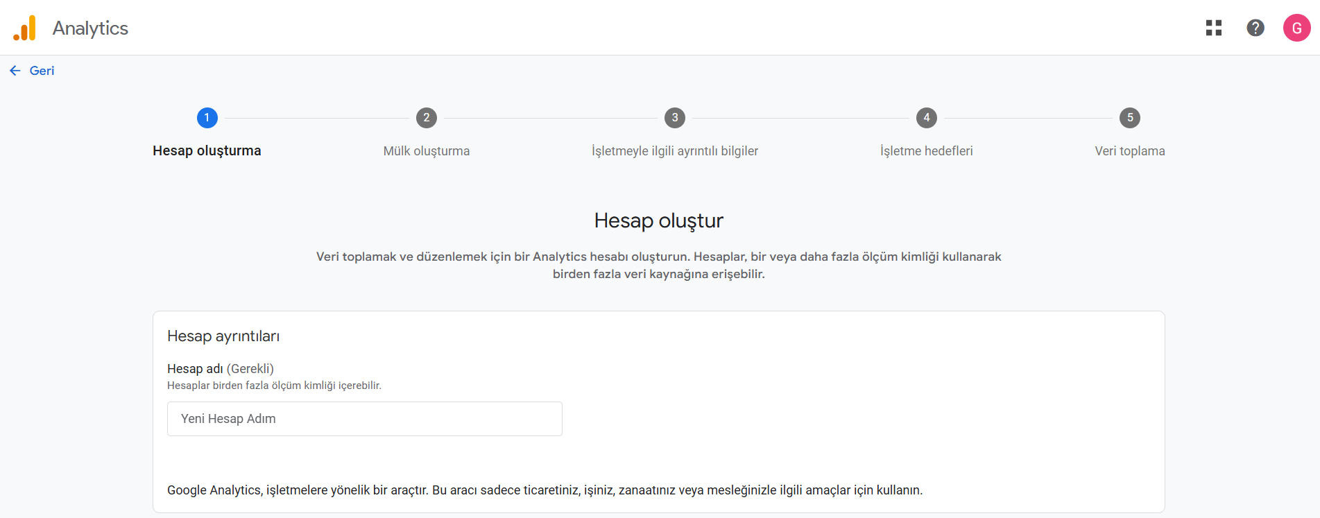
Task: Open the Google apps grid
Action: [x=1213, y=28]
